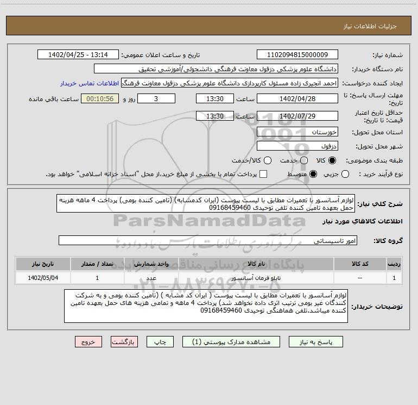418x405 pixels.
Task: Click the شهر محل تحویل دزفول field
Action: (x=297, y=146)
